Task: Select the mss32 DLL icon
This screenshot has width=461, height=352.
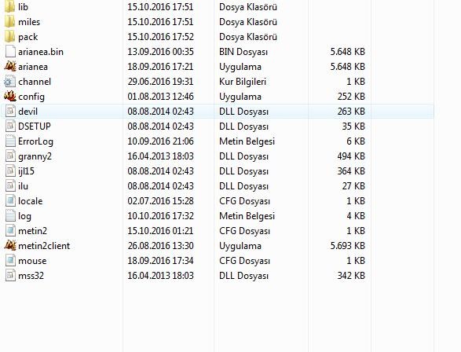Action: [10, 276]
